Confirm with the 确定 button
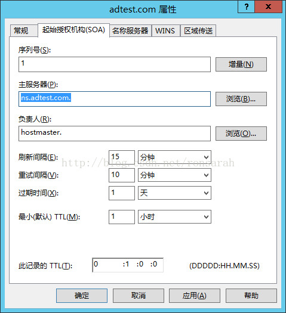Screen dimensions: 286x313 [x=82, y=296]
